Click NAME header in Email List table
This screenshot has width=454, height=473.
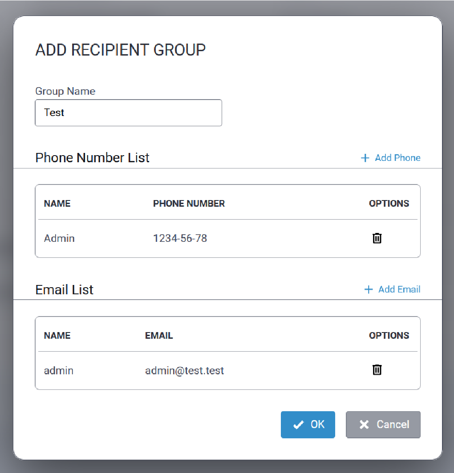pyautogui.click(x=57, y=336)
